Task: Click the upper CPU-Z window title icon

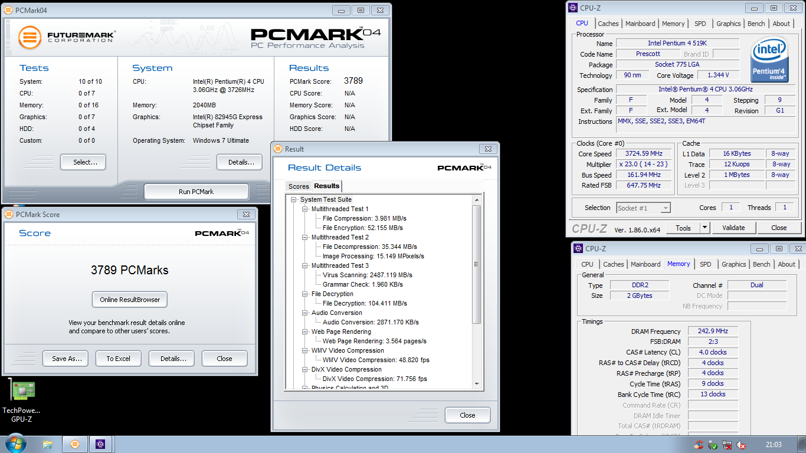Action: (x=573, y=8)
